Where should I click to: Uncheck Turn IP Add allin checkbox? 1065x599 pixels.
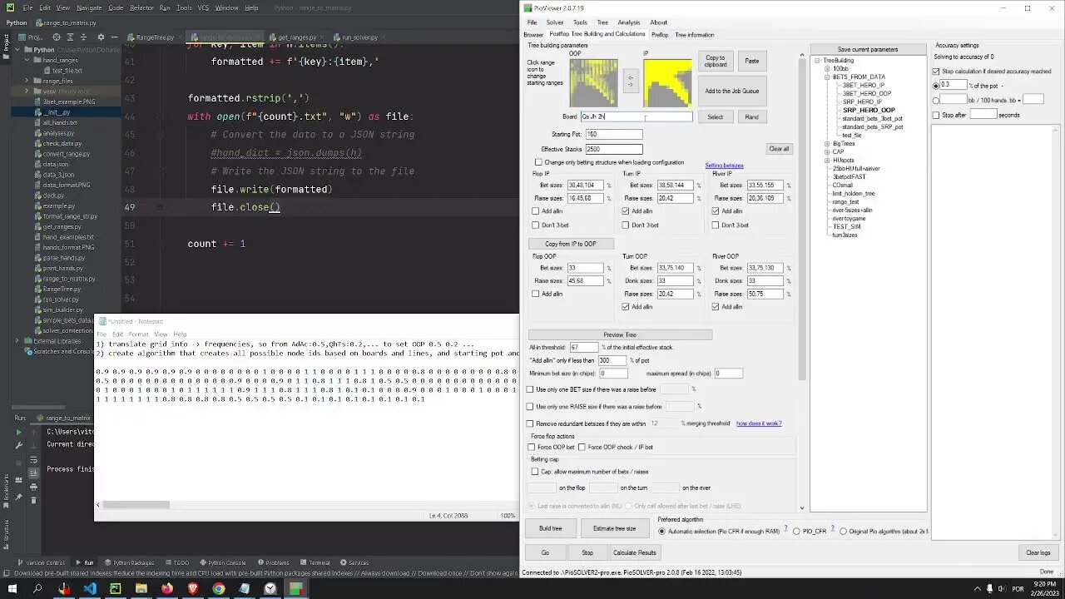[626, 211]
